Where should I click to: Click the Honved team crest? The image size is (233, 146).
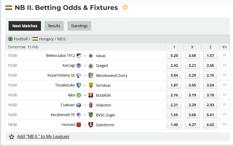(x=79, y=125)
